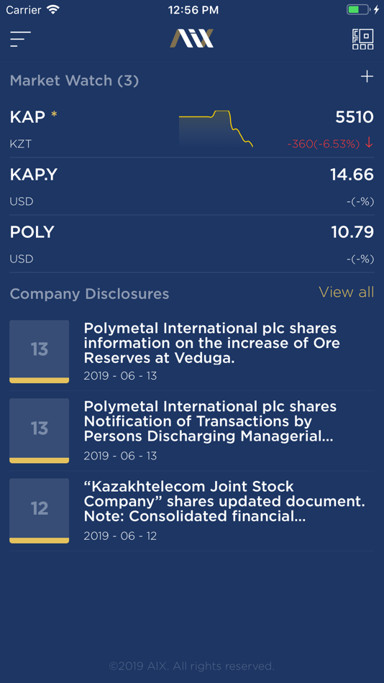This screenshot has width=384, height=683.
Task: Tap the QR code scanner icon
Action: click(362, 40)
